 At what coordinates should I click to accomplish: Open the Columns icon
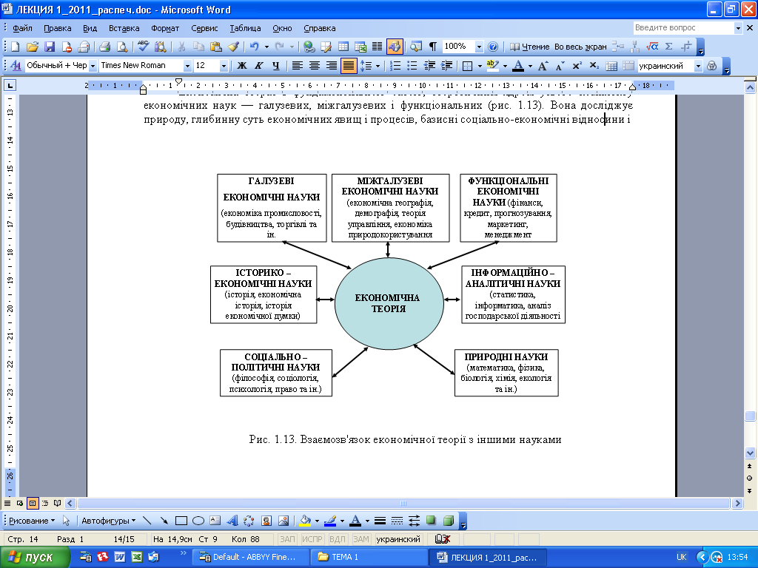click(x=377, y=47)
